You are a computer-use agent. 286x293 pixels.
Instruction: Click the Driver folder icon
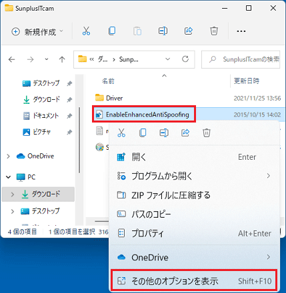click(99, 98)
